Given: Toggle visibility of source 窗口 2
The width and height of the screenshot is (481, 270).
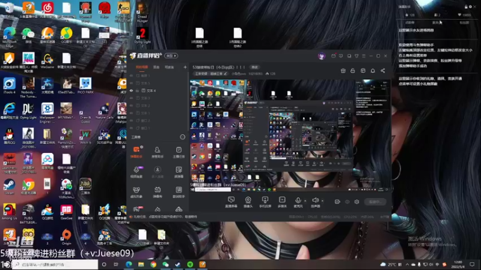Looking at the screenshot, I should coord(131,121).
